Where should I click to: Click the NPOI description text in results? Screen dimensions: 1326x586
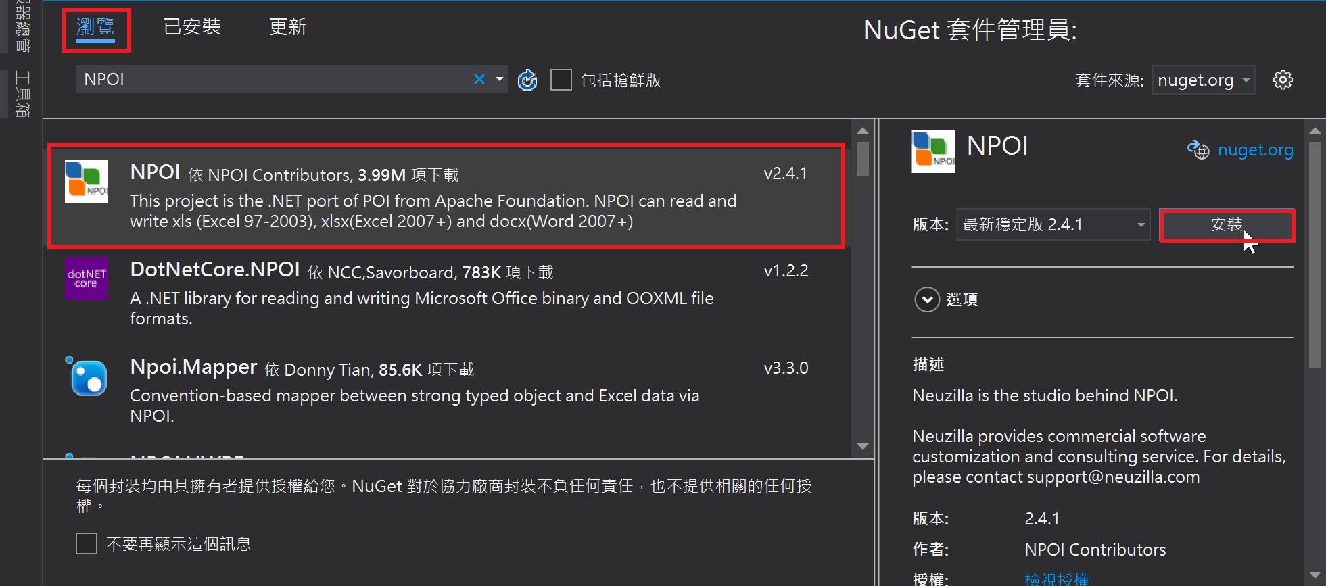[433, 211]
